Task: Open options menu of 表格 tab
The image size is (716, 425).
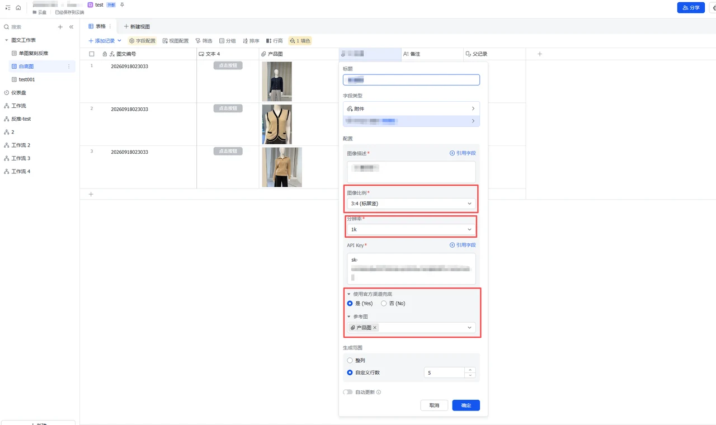Action: (x=110, y=26)
